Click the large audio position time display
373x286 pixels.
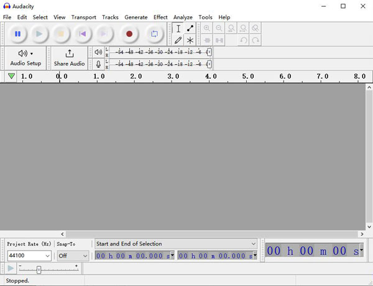pyautogui.click(x=312, y=250)
